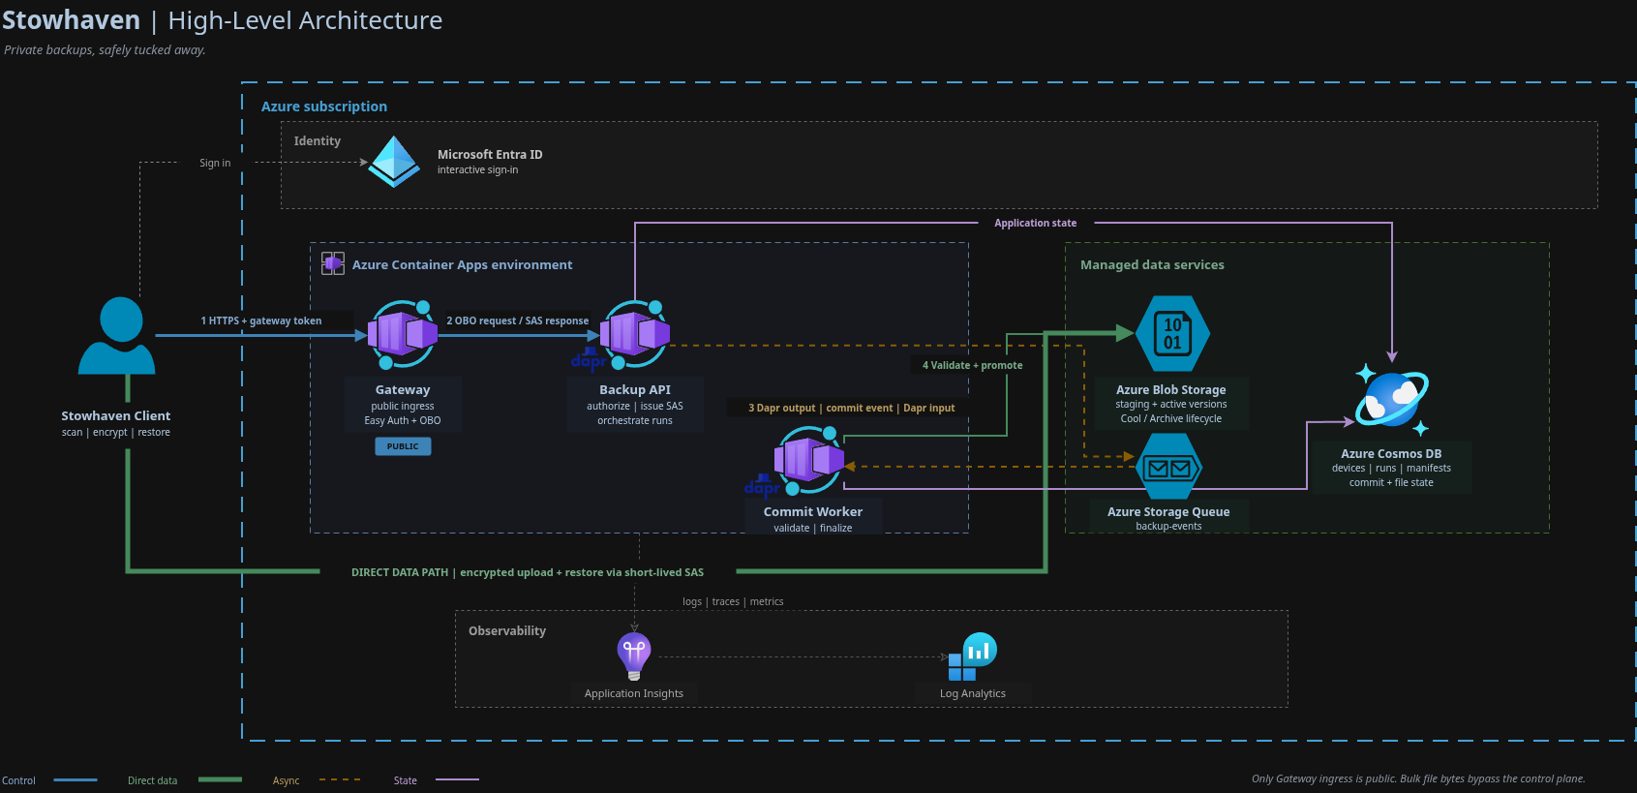Select the "Identity" group label
Viewport: 1637px width, 793px height.
point(318,141)
